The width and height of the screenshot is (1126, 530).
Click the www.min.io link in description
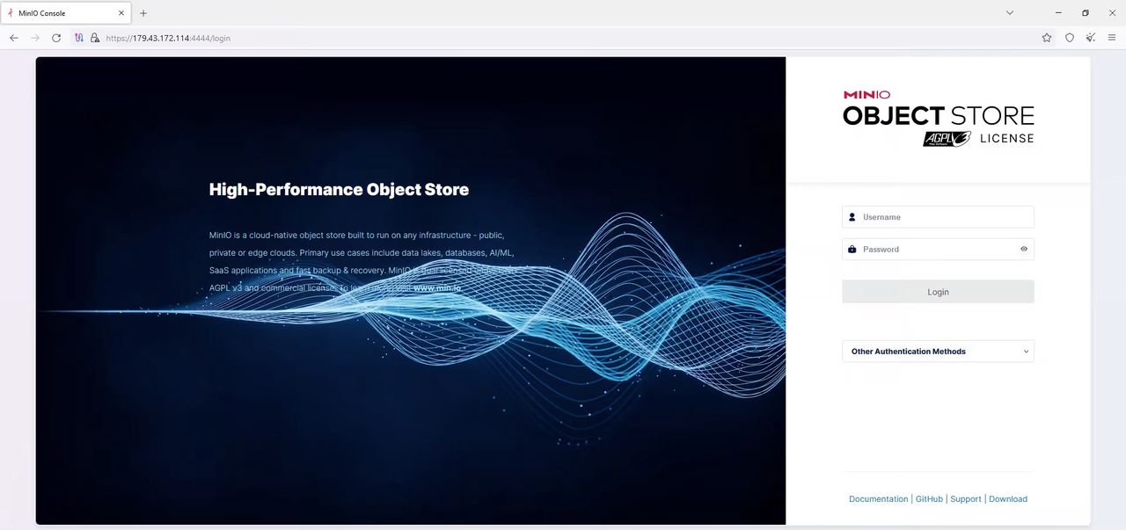[437, 288]
